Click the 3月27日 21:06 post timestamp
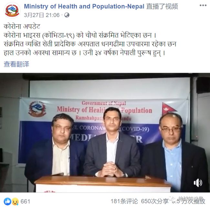 point(42,15)
